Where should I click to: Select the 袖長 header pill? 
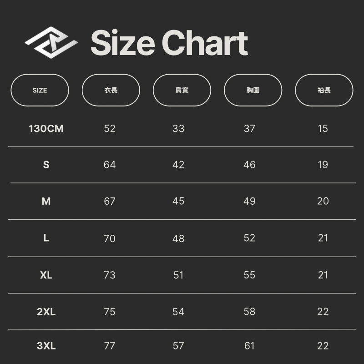pos(324,90)
